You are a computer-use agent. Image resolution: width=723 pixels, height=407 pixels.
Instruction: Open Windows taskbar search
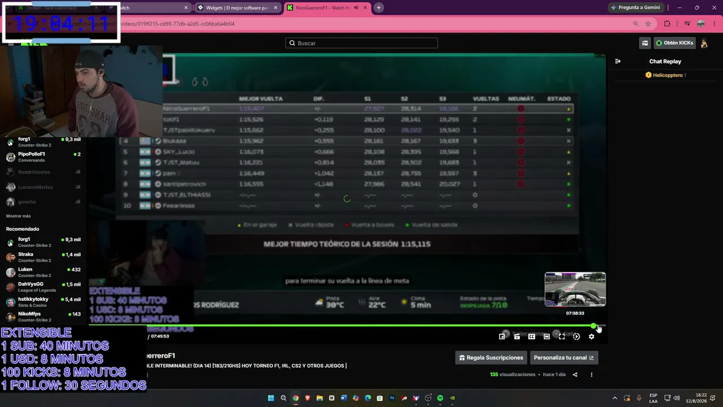(x=284, y=398)
